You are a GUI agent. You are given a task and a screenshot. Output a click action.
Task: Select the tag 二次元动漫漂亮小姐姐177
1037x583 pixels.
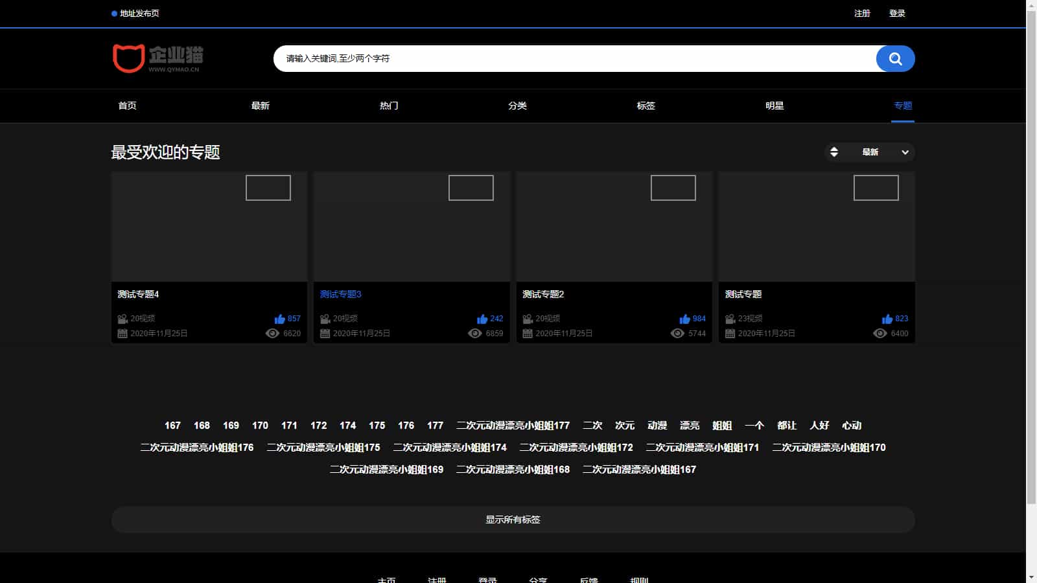[513, 426]
